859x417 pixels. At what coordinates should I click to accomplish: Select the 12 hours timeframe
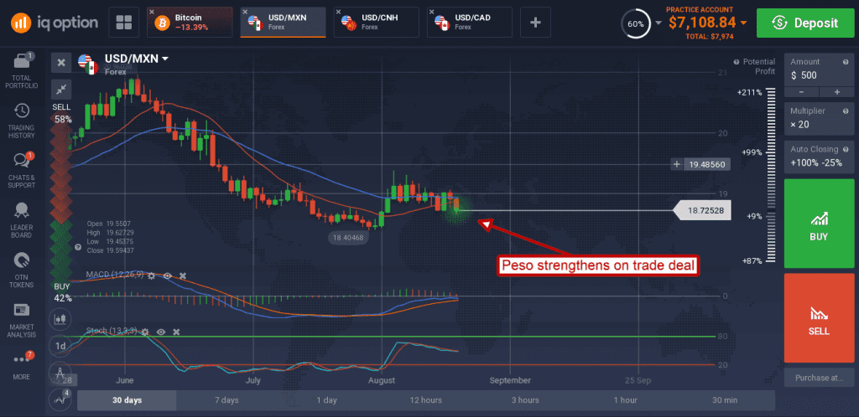tap(425, 400)
